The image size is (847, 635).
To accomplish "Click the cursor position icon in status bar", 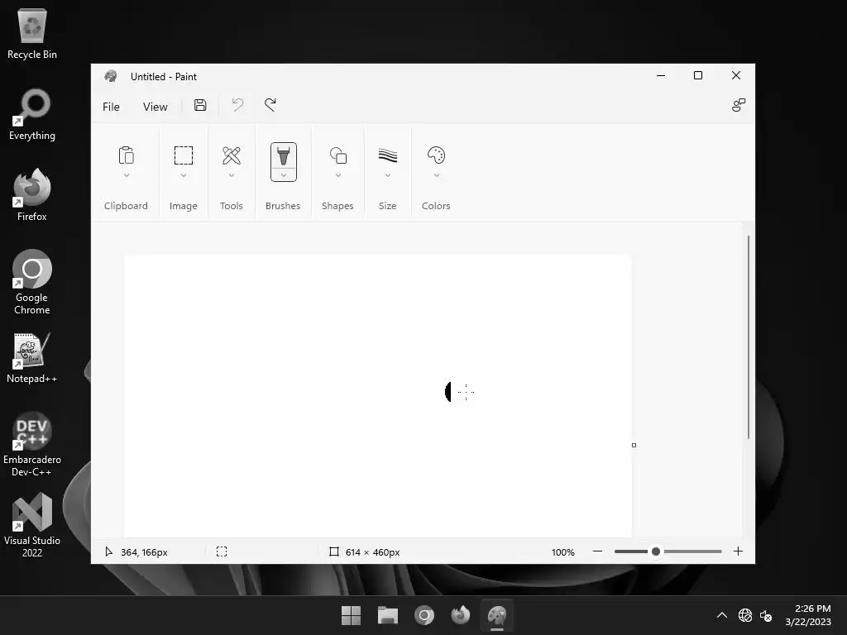I will (x=108, y=551).
